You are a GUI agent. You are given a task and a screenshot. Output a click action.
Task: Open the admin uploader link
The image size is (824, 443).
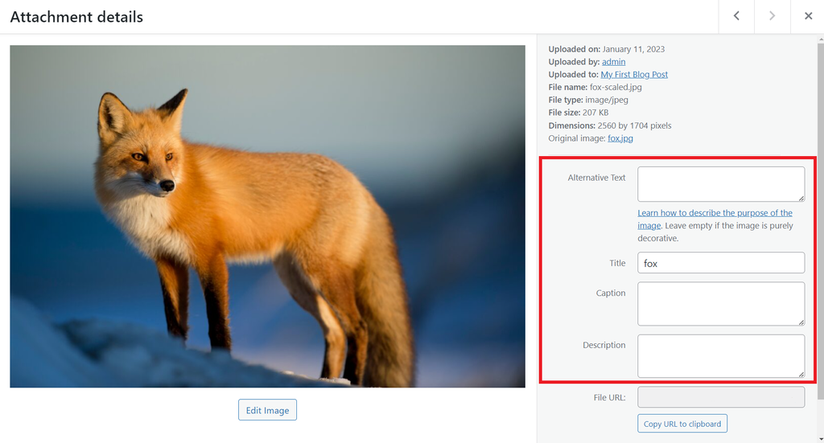[x=613, y=62]
